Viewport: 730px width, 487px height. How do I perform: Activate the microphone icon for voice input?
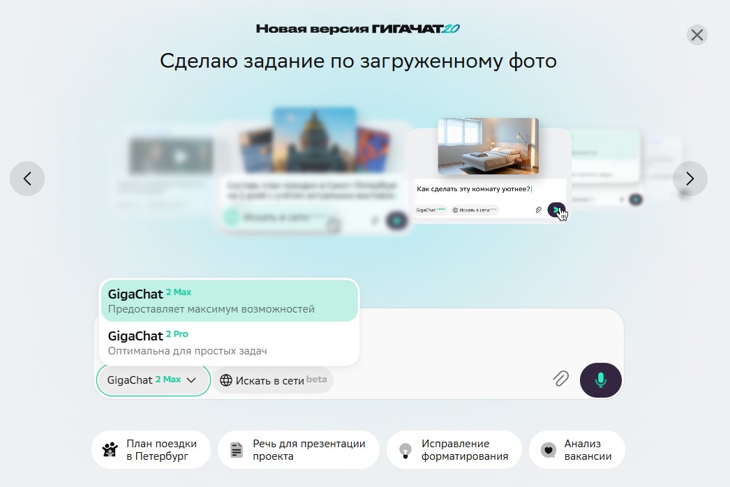600,380
